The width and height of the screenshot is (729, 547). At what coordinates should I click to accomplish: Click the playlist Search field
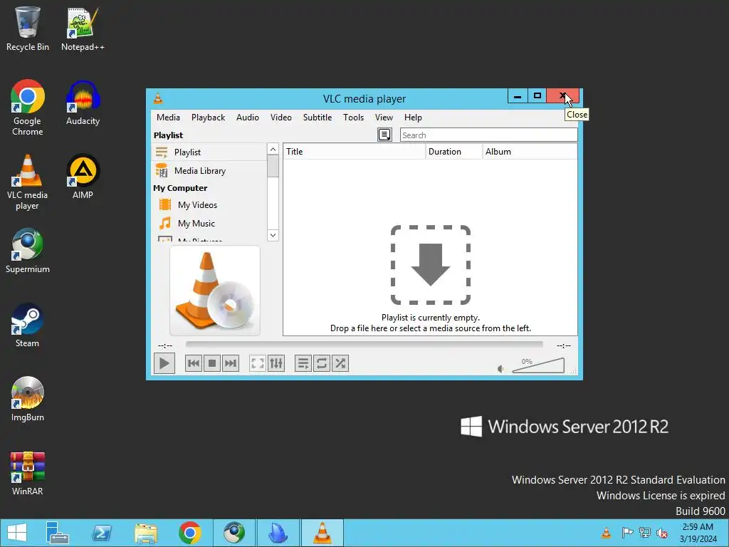tap(488, 135)
